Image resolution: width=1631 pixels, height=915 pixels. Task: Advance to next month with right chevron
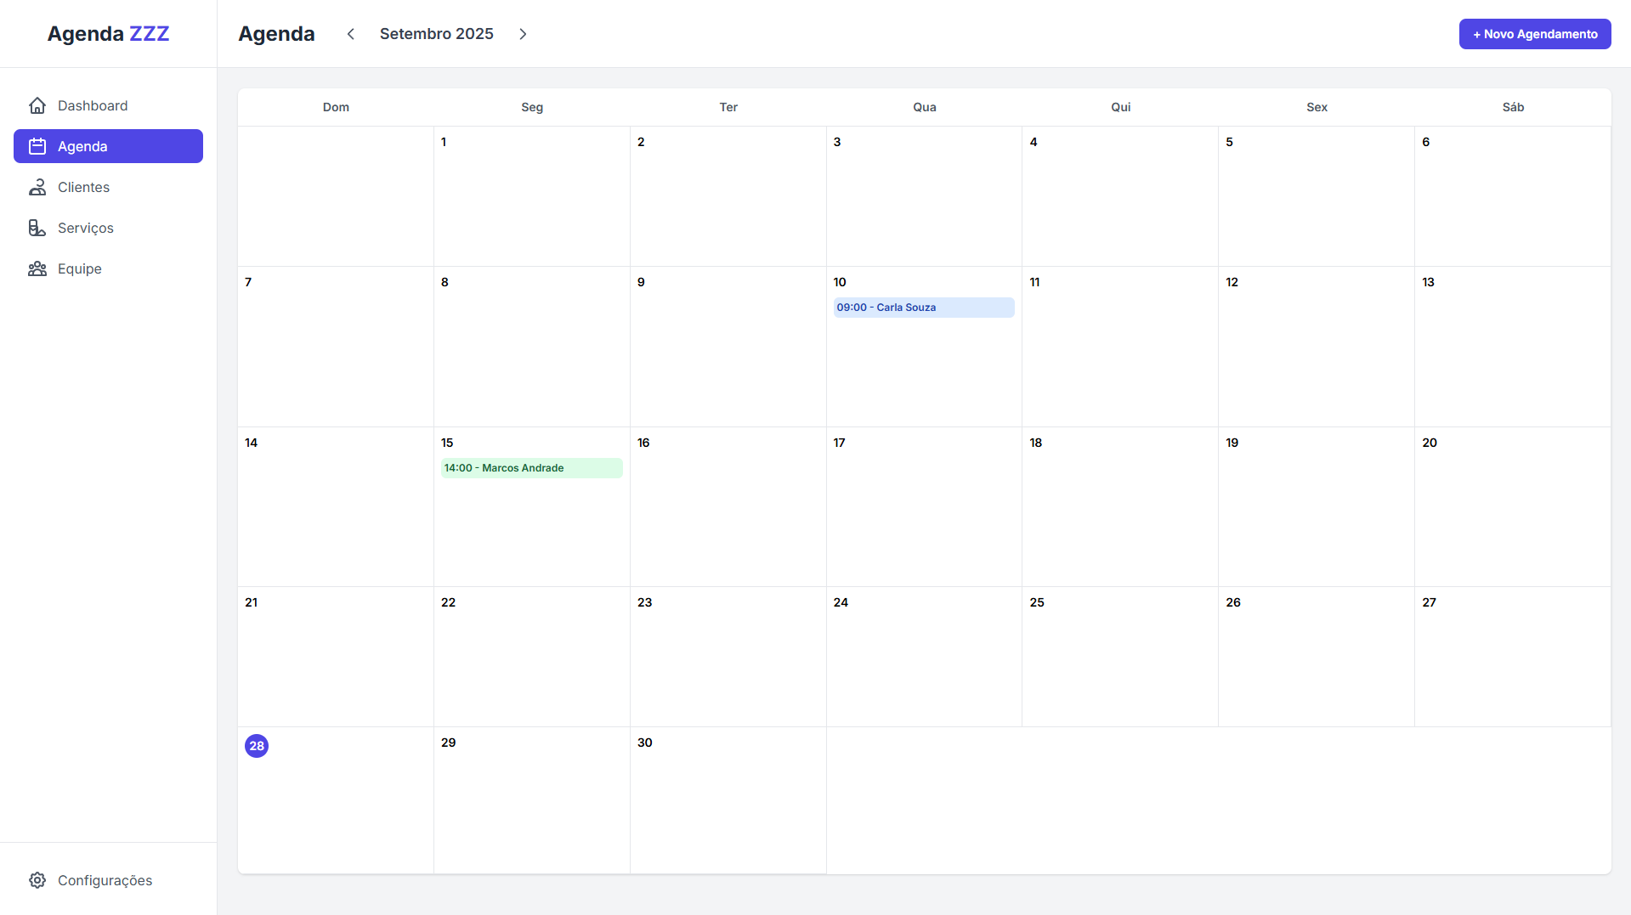click(523, 34)
